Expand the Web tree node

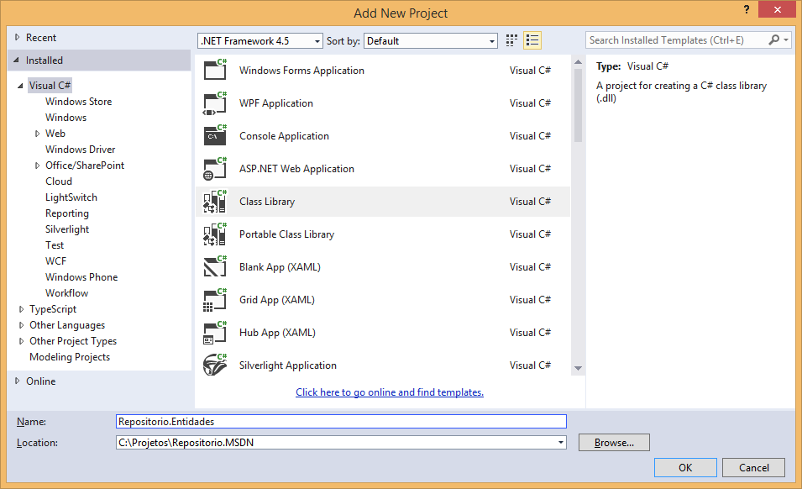click(x=37, y=134)
